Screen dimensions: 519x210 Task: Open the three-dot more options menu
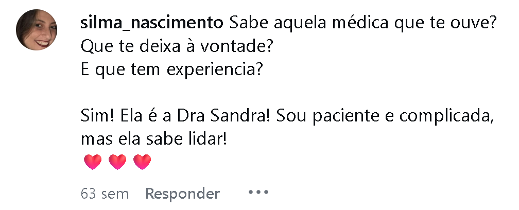(258, 192)
